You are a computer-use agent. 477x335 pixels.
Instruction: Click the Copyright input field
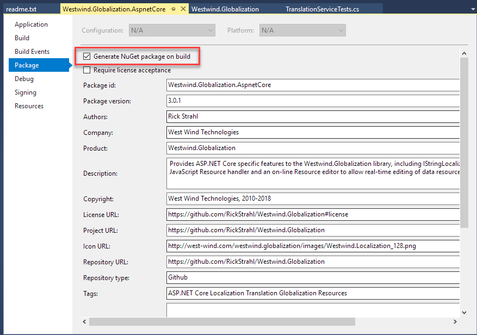click(313, 198)
